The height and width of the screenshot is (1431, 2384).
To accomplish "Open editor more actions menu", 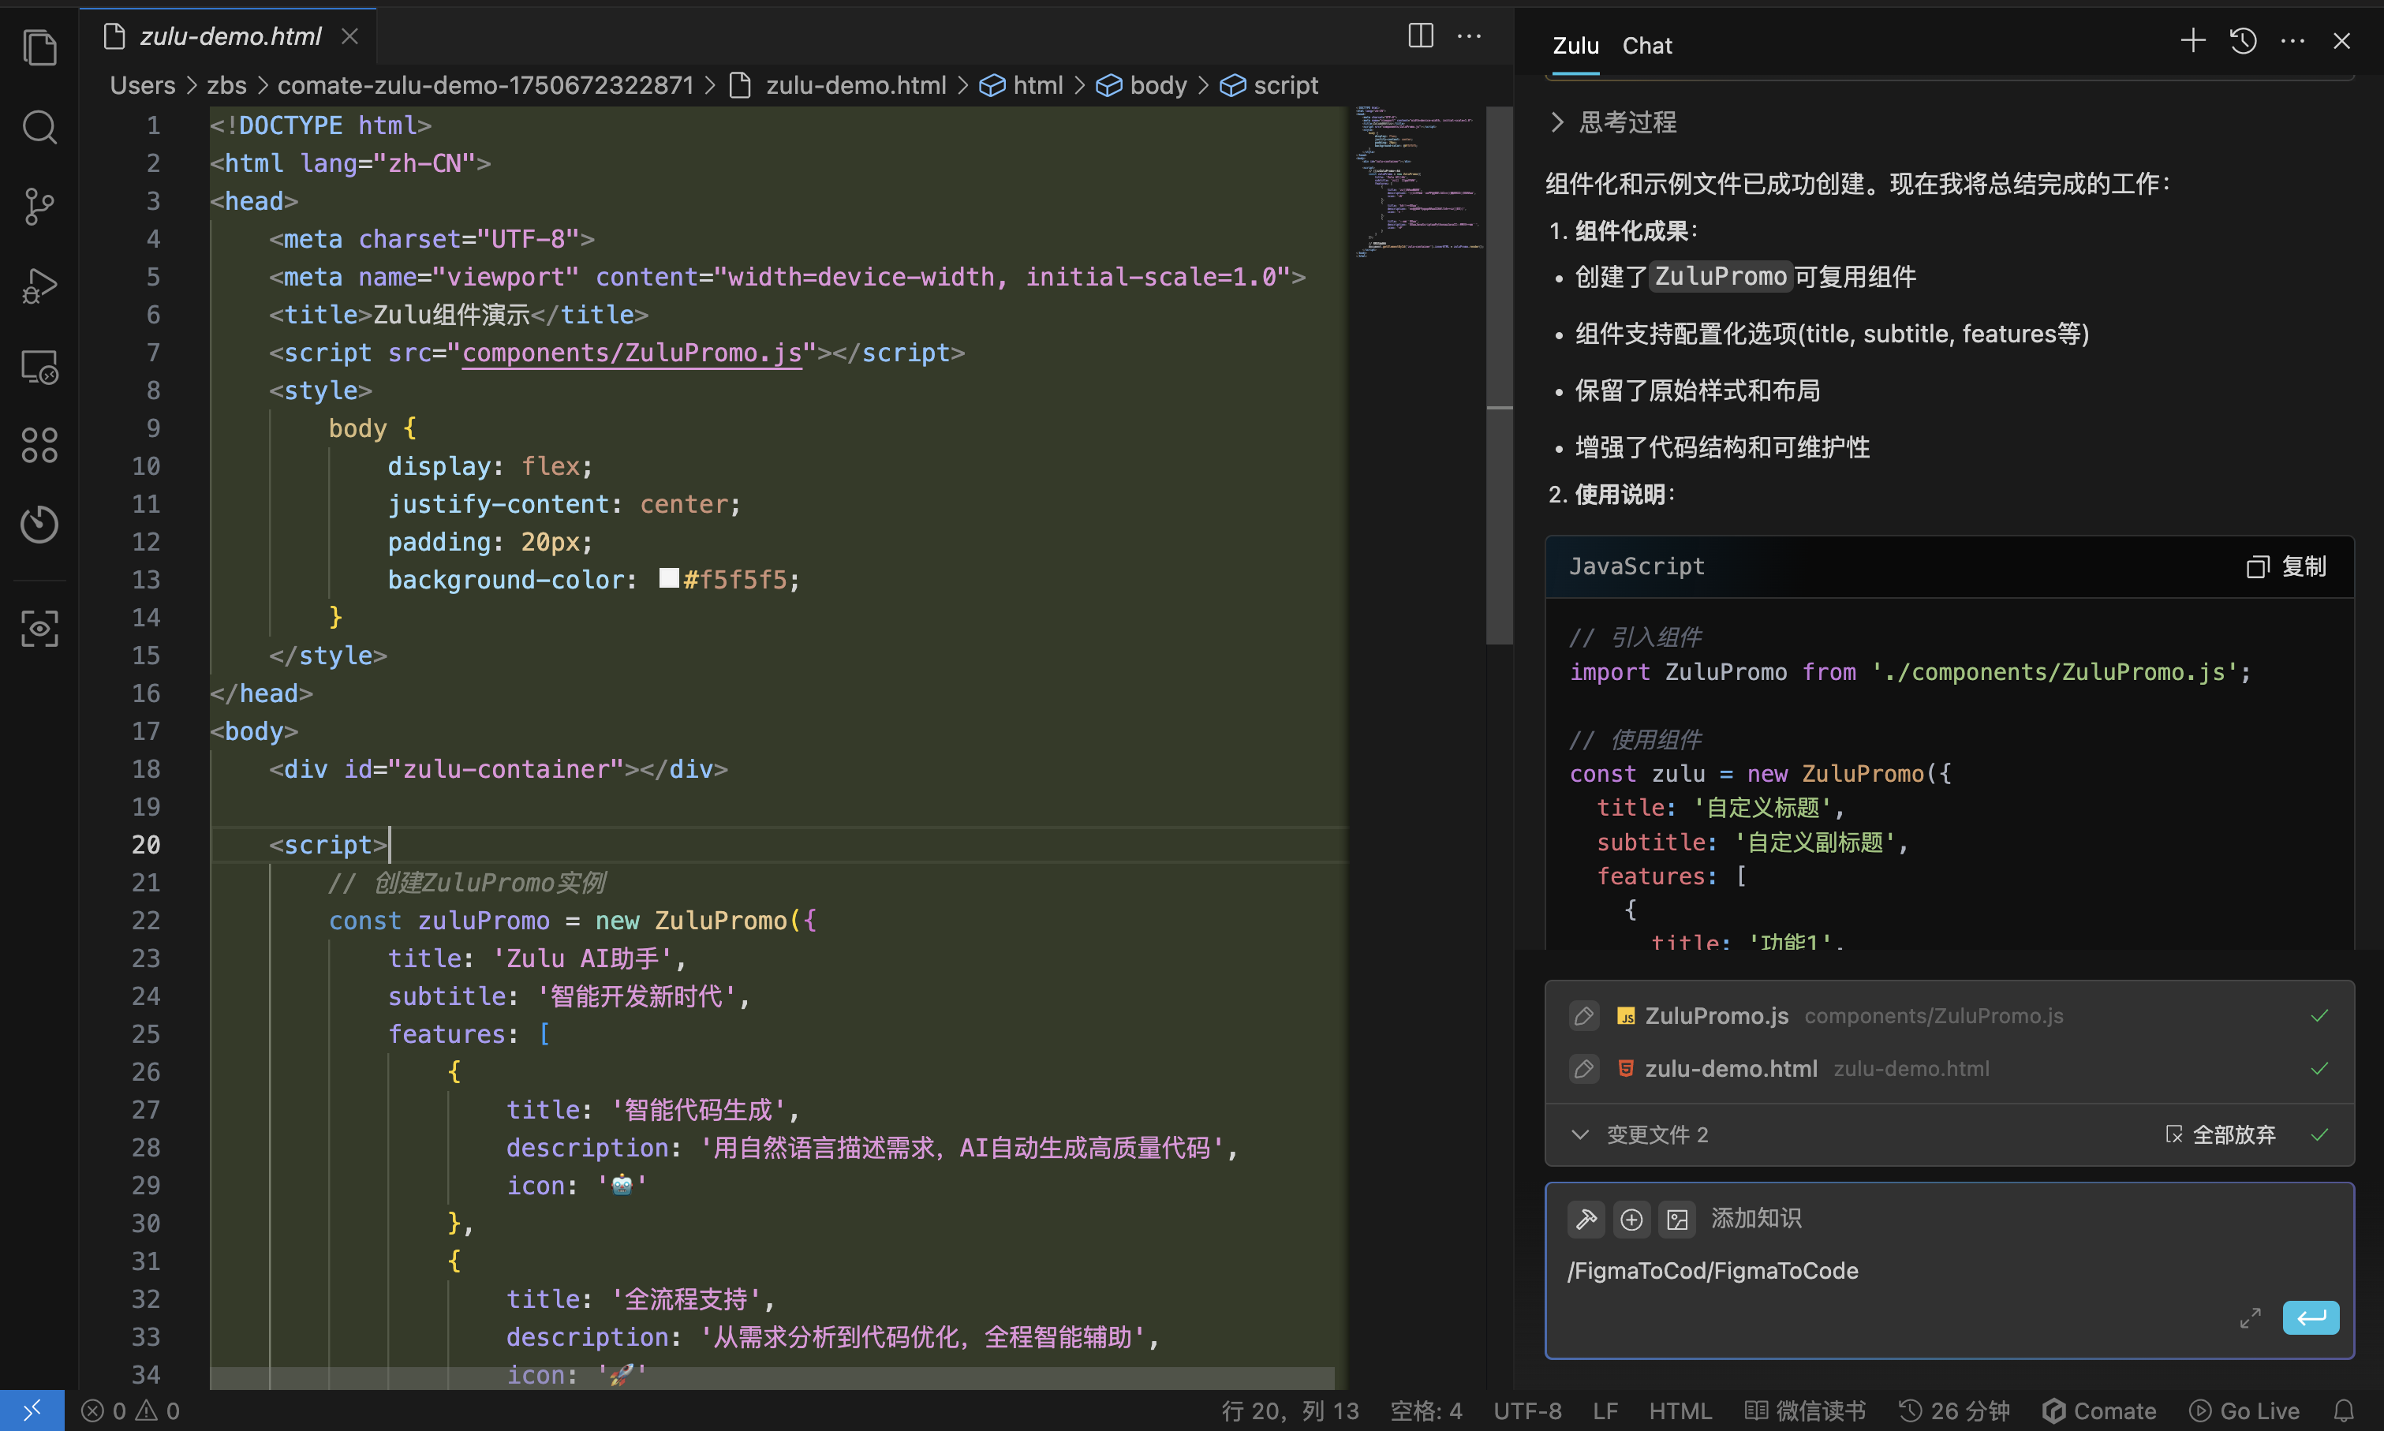I will coord(1468,35).
